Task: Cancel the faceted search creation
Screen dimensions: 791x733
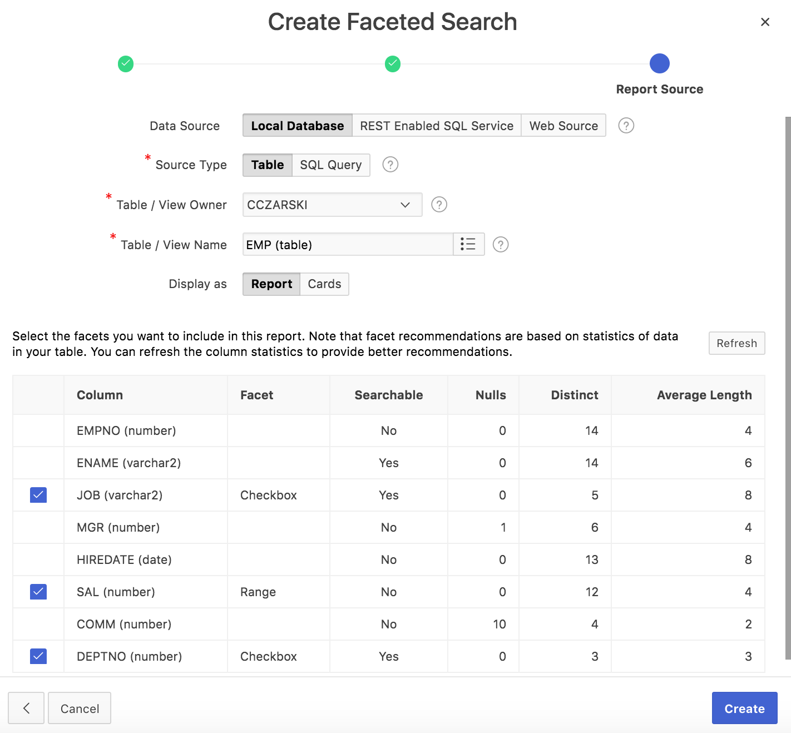Action: tap(80, 708)
